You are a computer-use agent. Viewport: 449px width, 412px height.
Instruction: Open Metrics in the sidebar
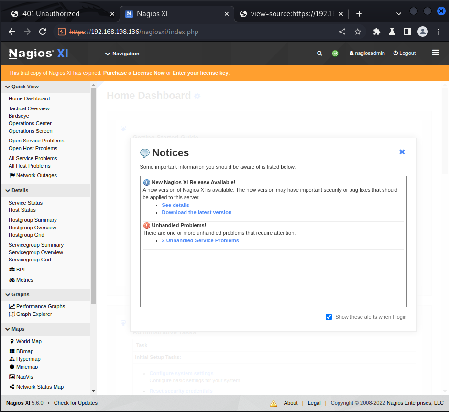pyautogui.click(x=21, y=280)
